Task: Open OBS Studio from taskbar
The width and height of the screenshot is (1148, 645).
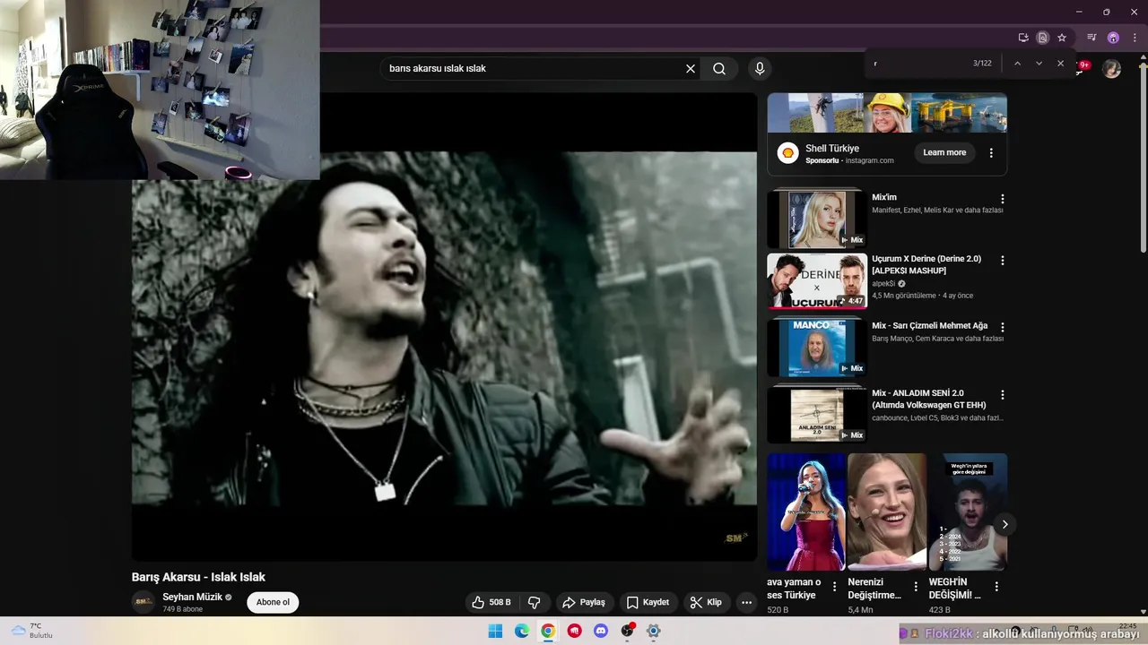Action: 628,631
